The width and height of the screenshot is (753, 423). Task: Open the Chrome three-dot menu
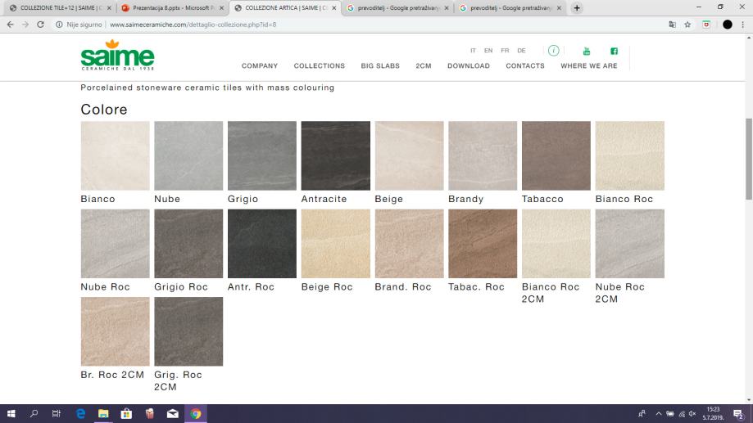[743, 25]
